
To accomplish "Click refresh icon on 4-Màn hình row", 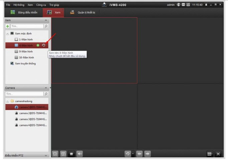I will (x=43, y=45).
